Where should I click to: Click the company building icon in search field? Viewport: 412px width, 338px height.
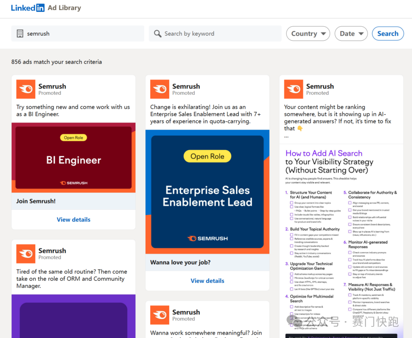[20, 34]
